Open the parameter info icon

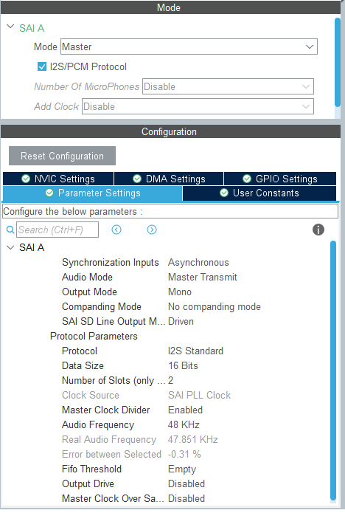pos(318,230)
